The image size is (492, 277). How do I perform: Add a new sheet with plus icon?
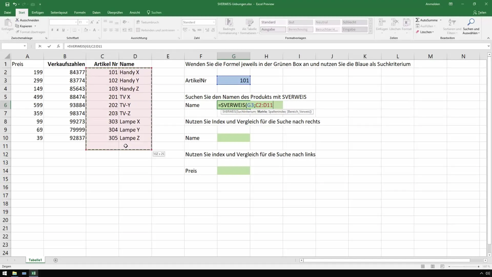coord(56,260)
